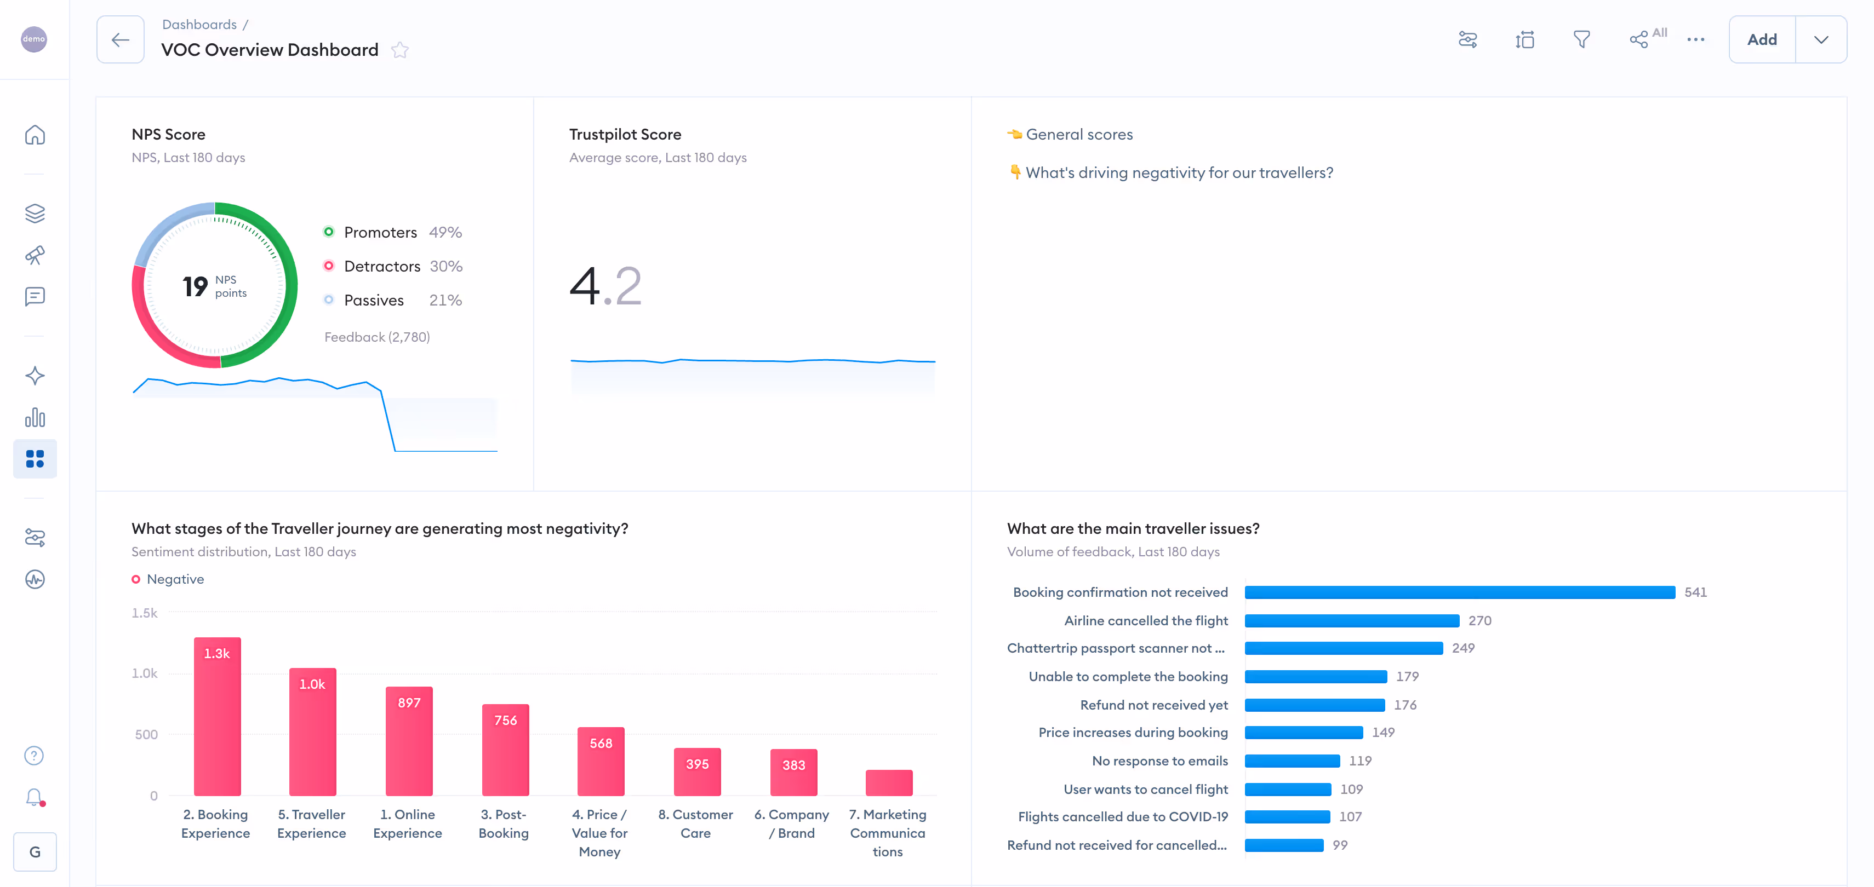The height and width of the screenshot is (887, 1874).
Task: Click the Booking Experience 1.3k bar
Action: tap(217, 716)
